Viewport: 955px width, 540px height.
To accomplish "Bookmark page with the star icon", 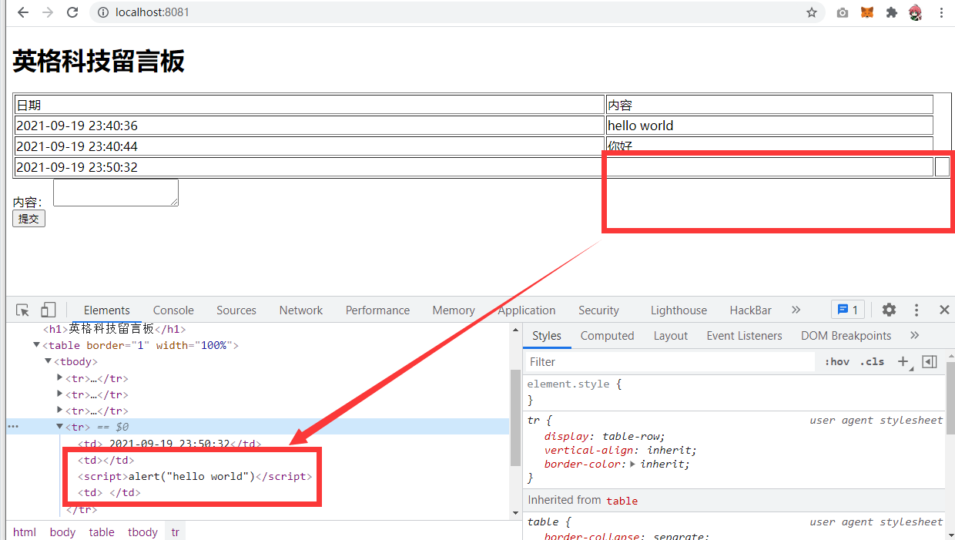I will click(x=811, y=12).
